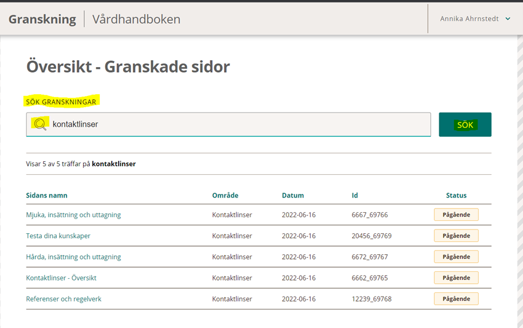Click the Vårdhandboken header title
Image resolution: width=523 pixels, height=328 pixels.
tap(136, 19)
